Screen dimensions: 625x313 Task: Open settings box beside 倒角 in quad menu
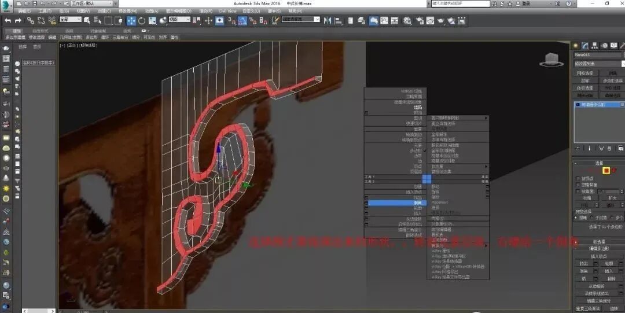(366, 203)
